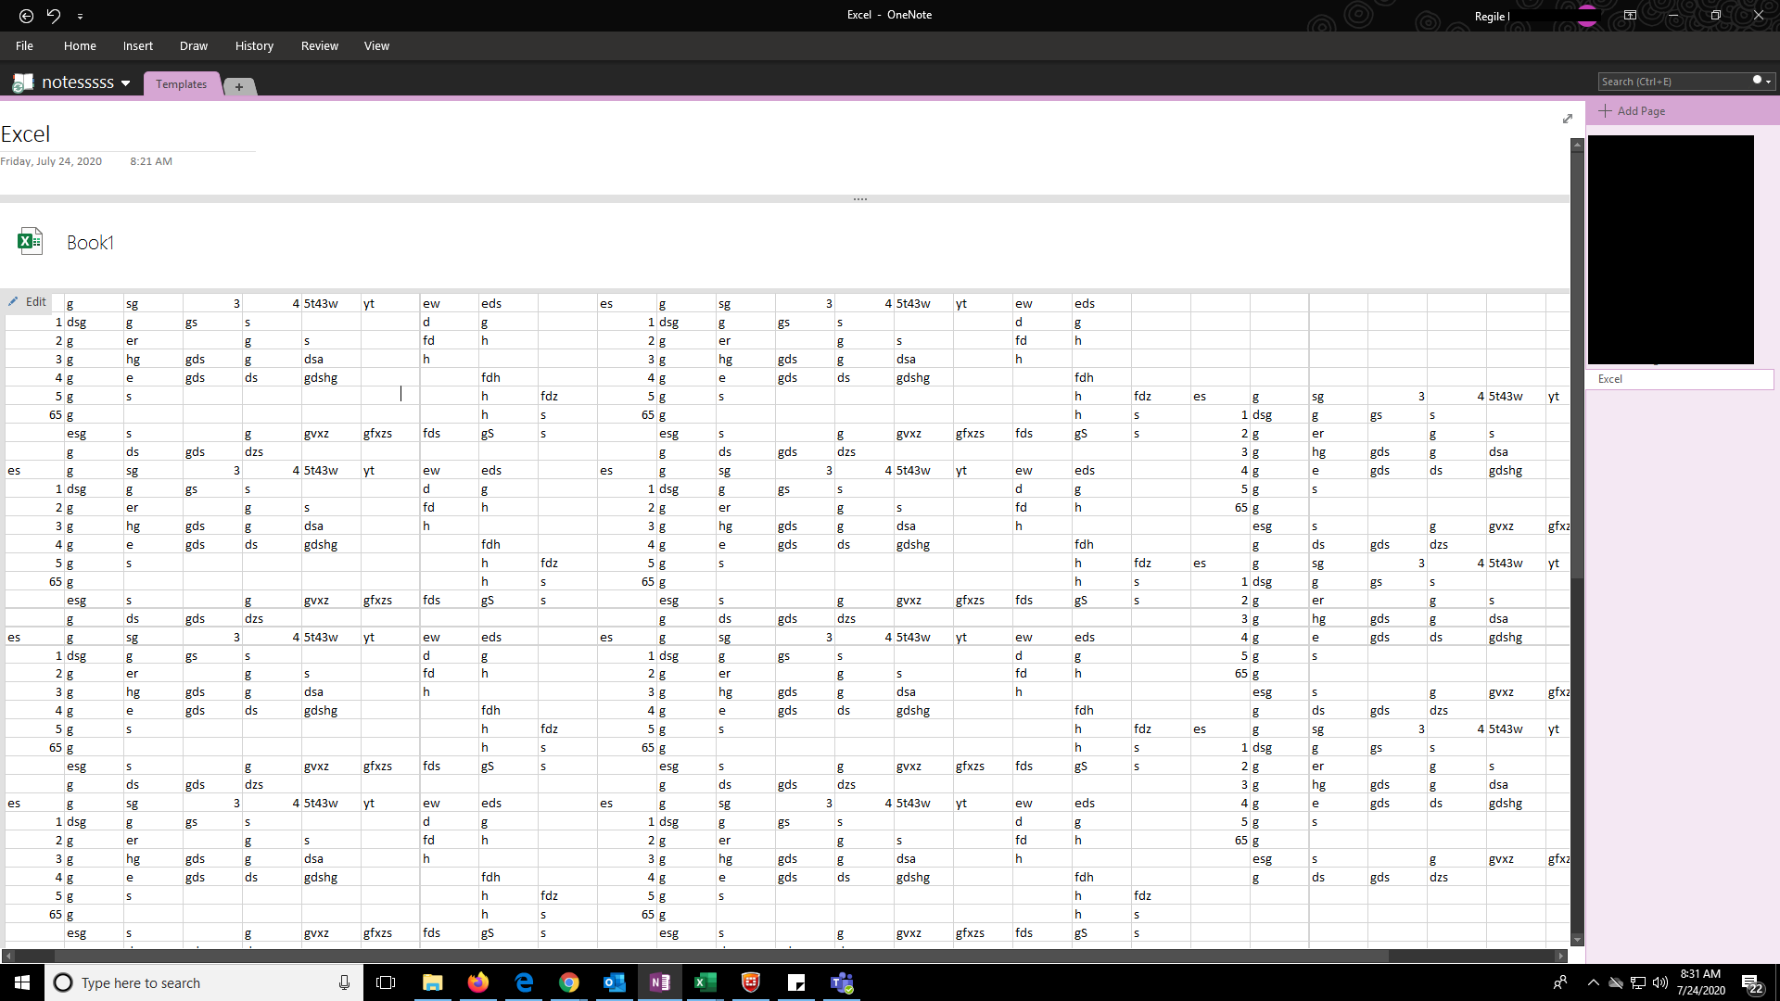This screenshot has height=1001, width=1780.
Task: Launch Firefox from the taskbar
Action: coord(477,982)
